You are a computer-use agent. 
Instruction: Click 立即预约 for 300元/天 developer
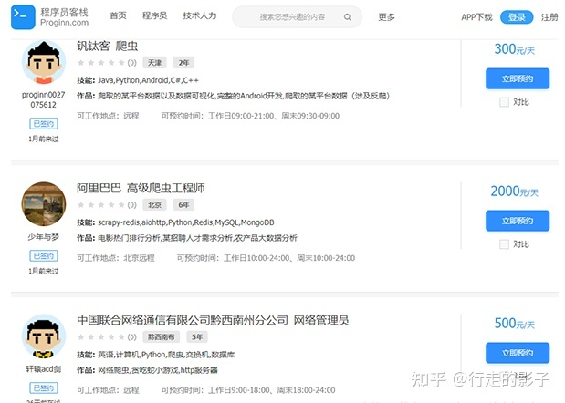click(518, 78)
